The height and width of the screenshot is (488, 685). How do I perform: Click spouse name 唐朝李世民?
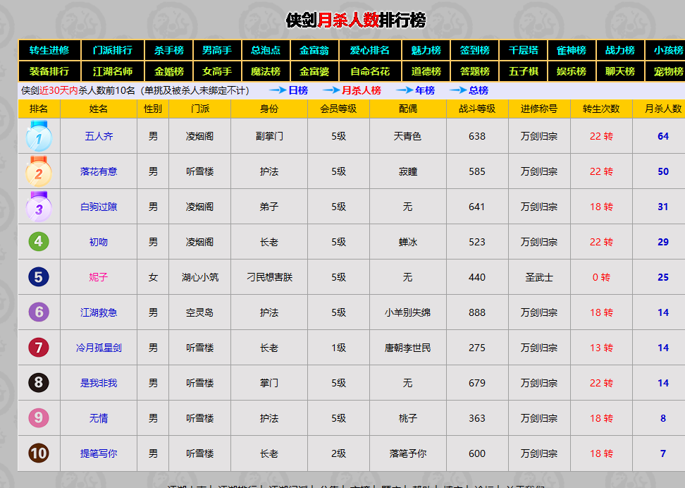tap(407, 348)
